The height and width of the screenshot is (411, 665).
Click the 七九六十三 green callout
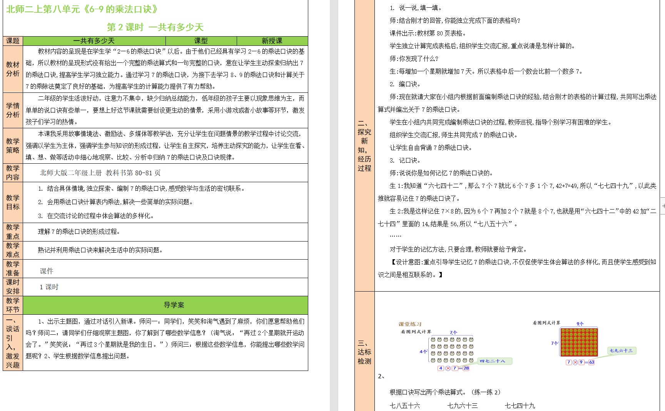click(622, 351)
